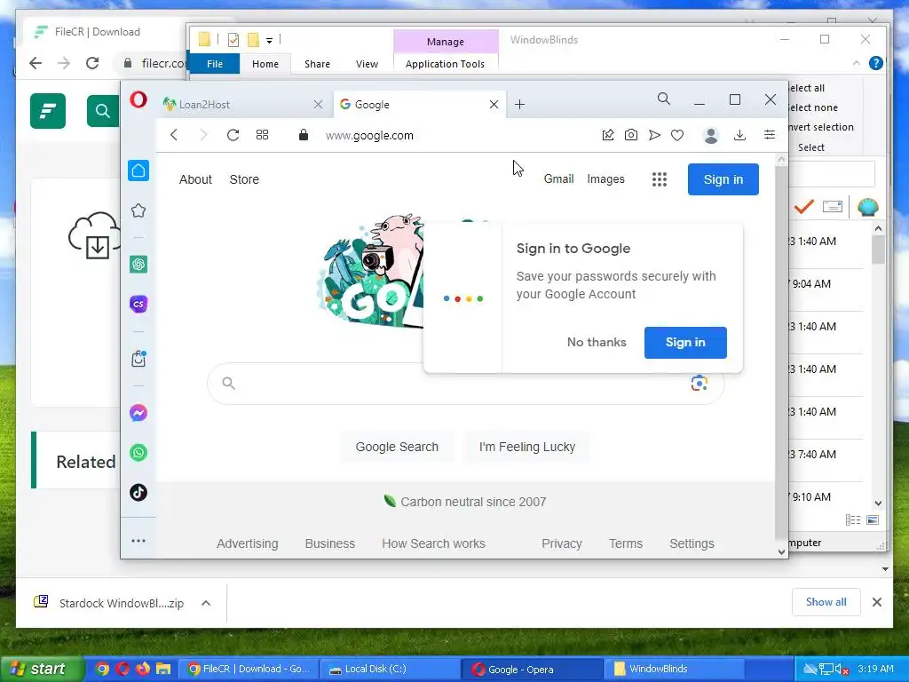Open WhatsApp in Opera sidebar
Screen dimensions: 909x682
coord(138,452)
